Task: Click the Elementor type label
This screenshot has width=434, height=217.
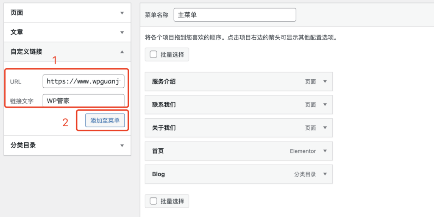Action: (303, 151)
